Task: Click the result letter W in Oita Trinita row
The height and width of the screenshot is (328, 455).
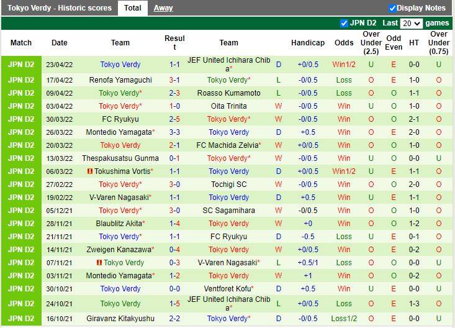Action: [x=278, y=106]
